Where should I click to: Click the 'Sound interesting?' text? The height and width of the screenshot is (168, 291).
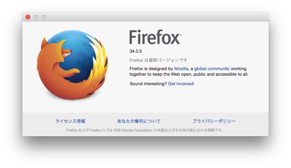point(148,84)
